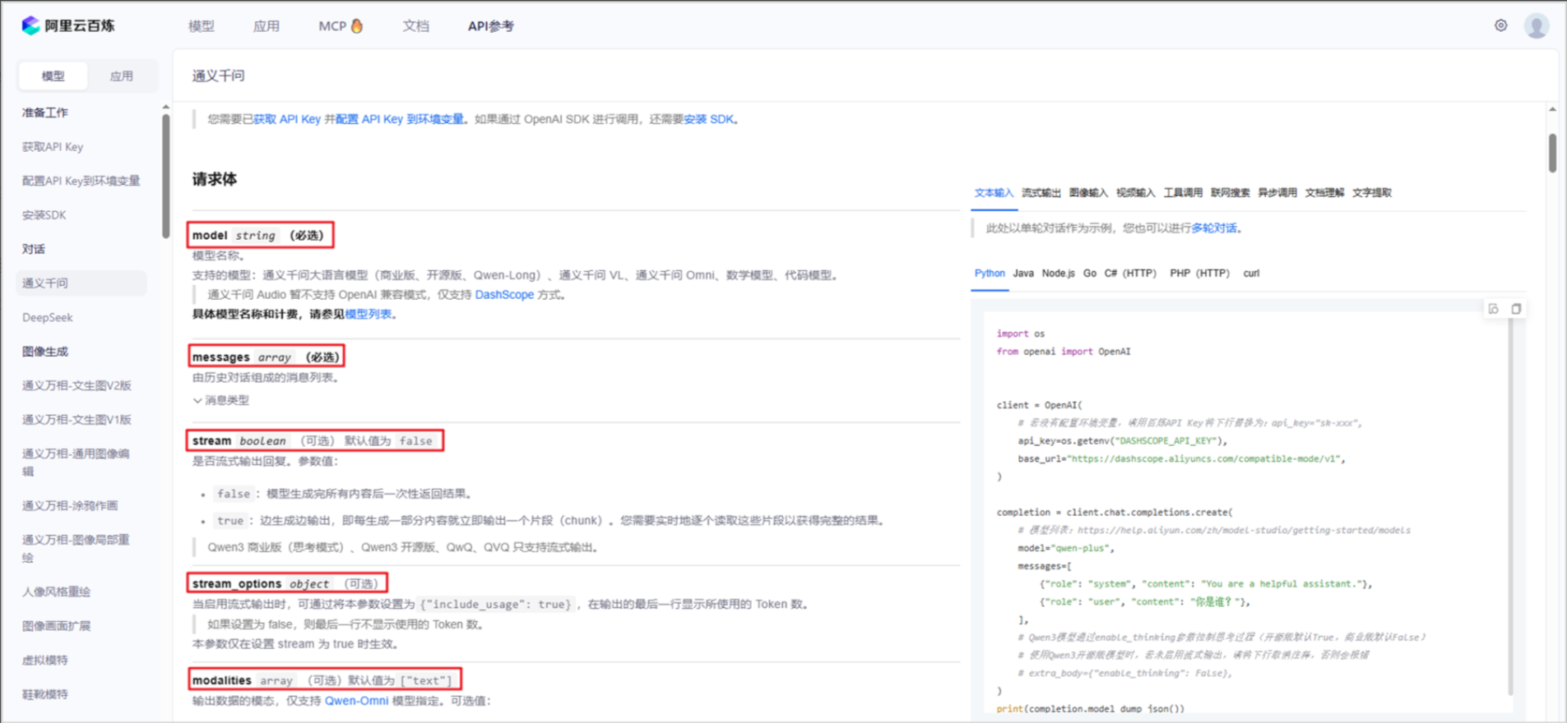This screenshot has width=1567, height=723.
Task: Open the MCP top navigation item
Action: 332,26
